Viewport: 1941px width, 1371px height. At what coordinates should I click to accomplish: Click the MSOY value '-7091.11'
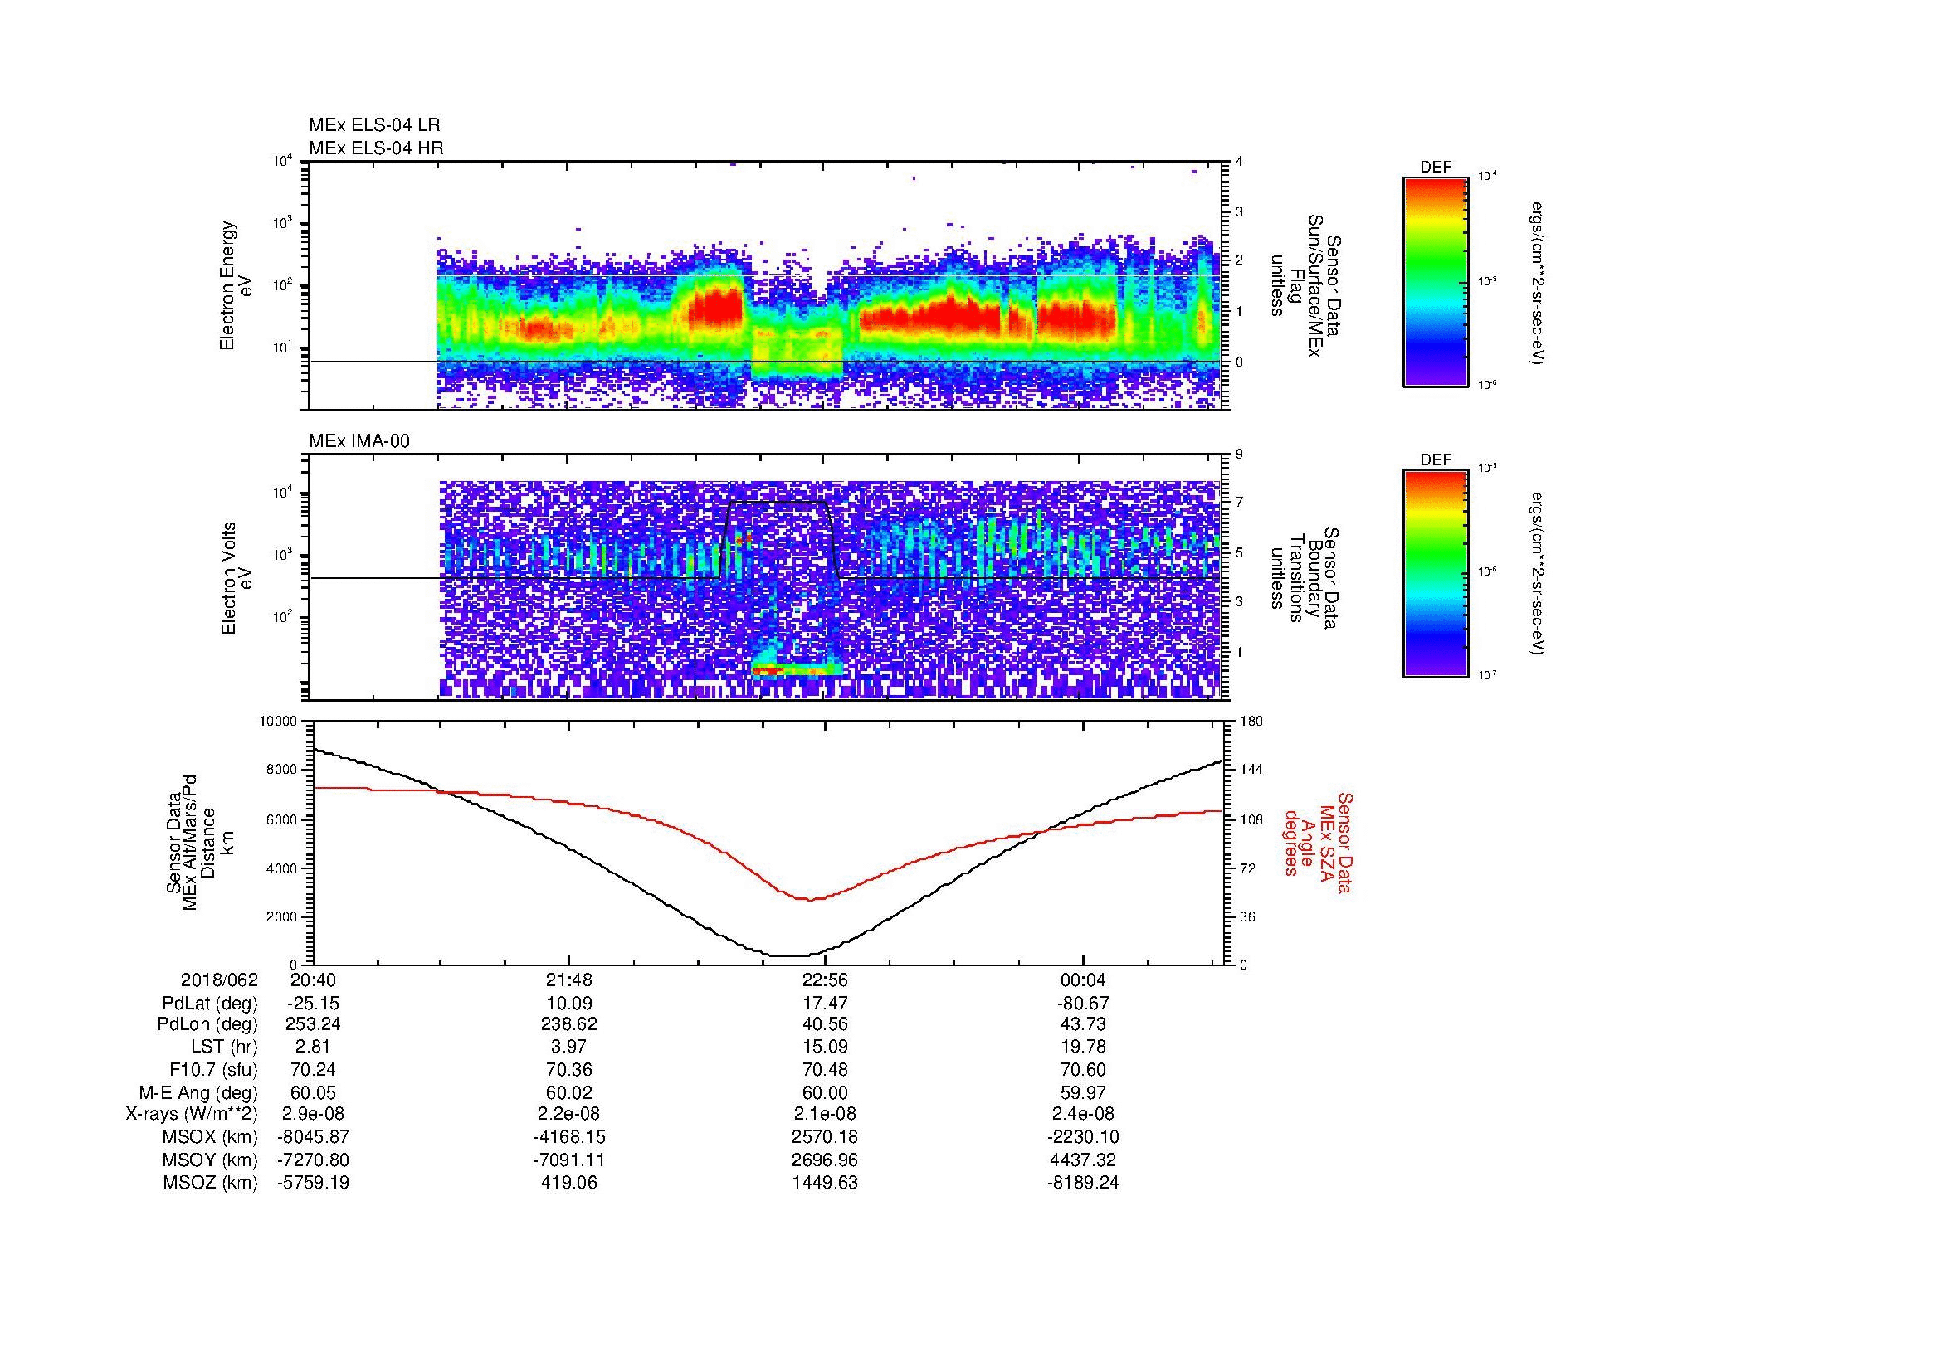point(569,1160)
